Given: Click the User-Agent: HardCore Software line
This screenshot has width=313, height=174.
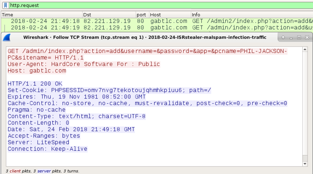Looking at the screenshot, I should tap(84, 64).
